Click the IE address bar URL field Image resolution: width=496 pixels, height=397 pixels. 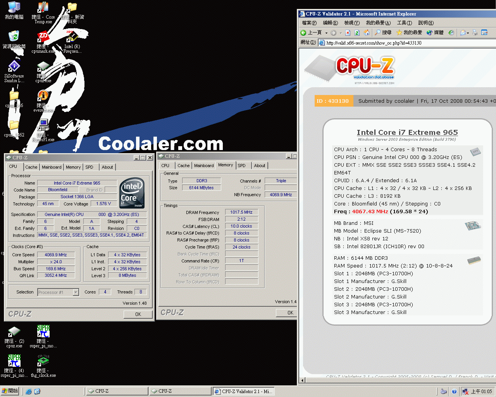pyautogui.click(x=407, y=43)
